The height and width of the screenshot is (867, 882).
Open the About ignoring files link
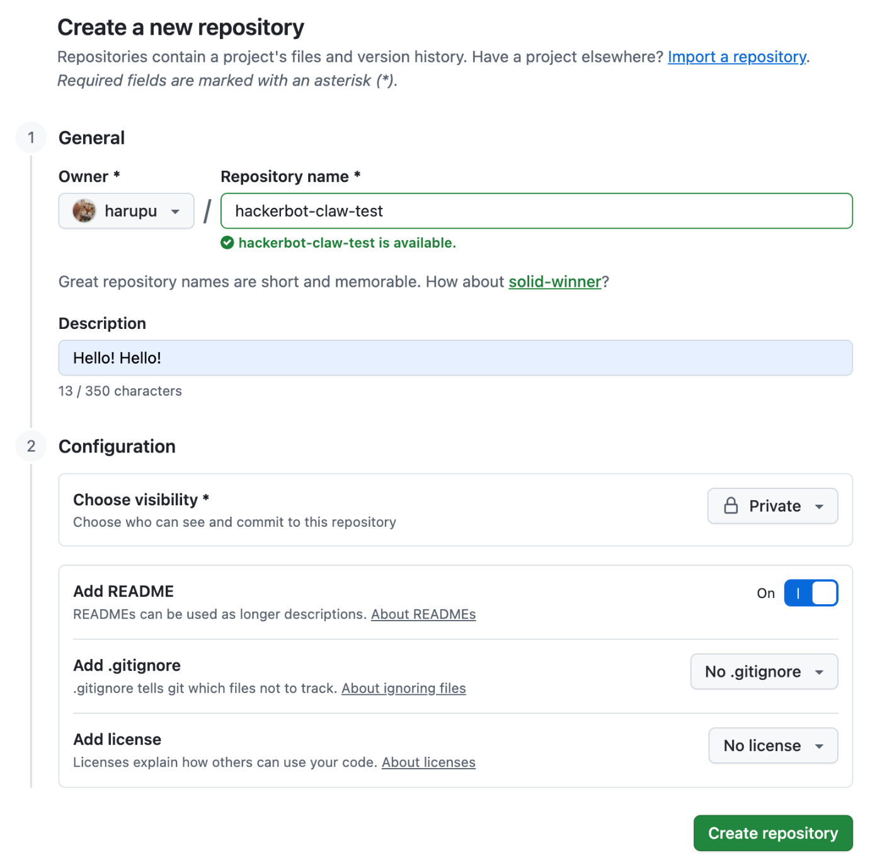[x=404, y=688]
